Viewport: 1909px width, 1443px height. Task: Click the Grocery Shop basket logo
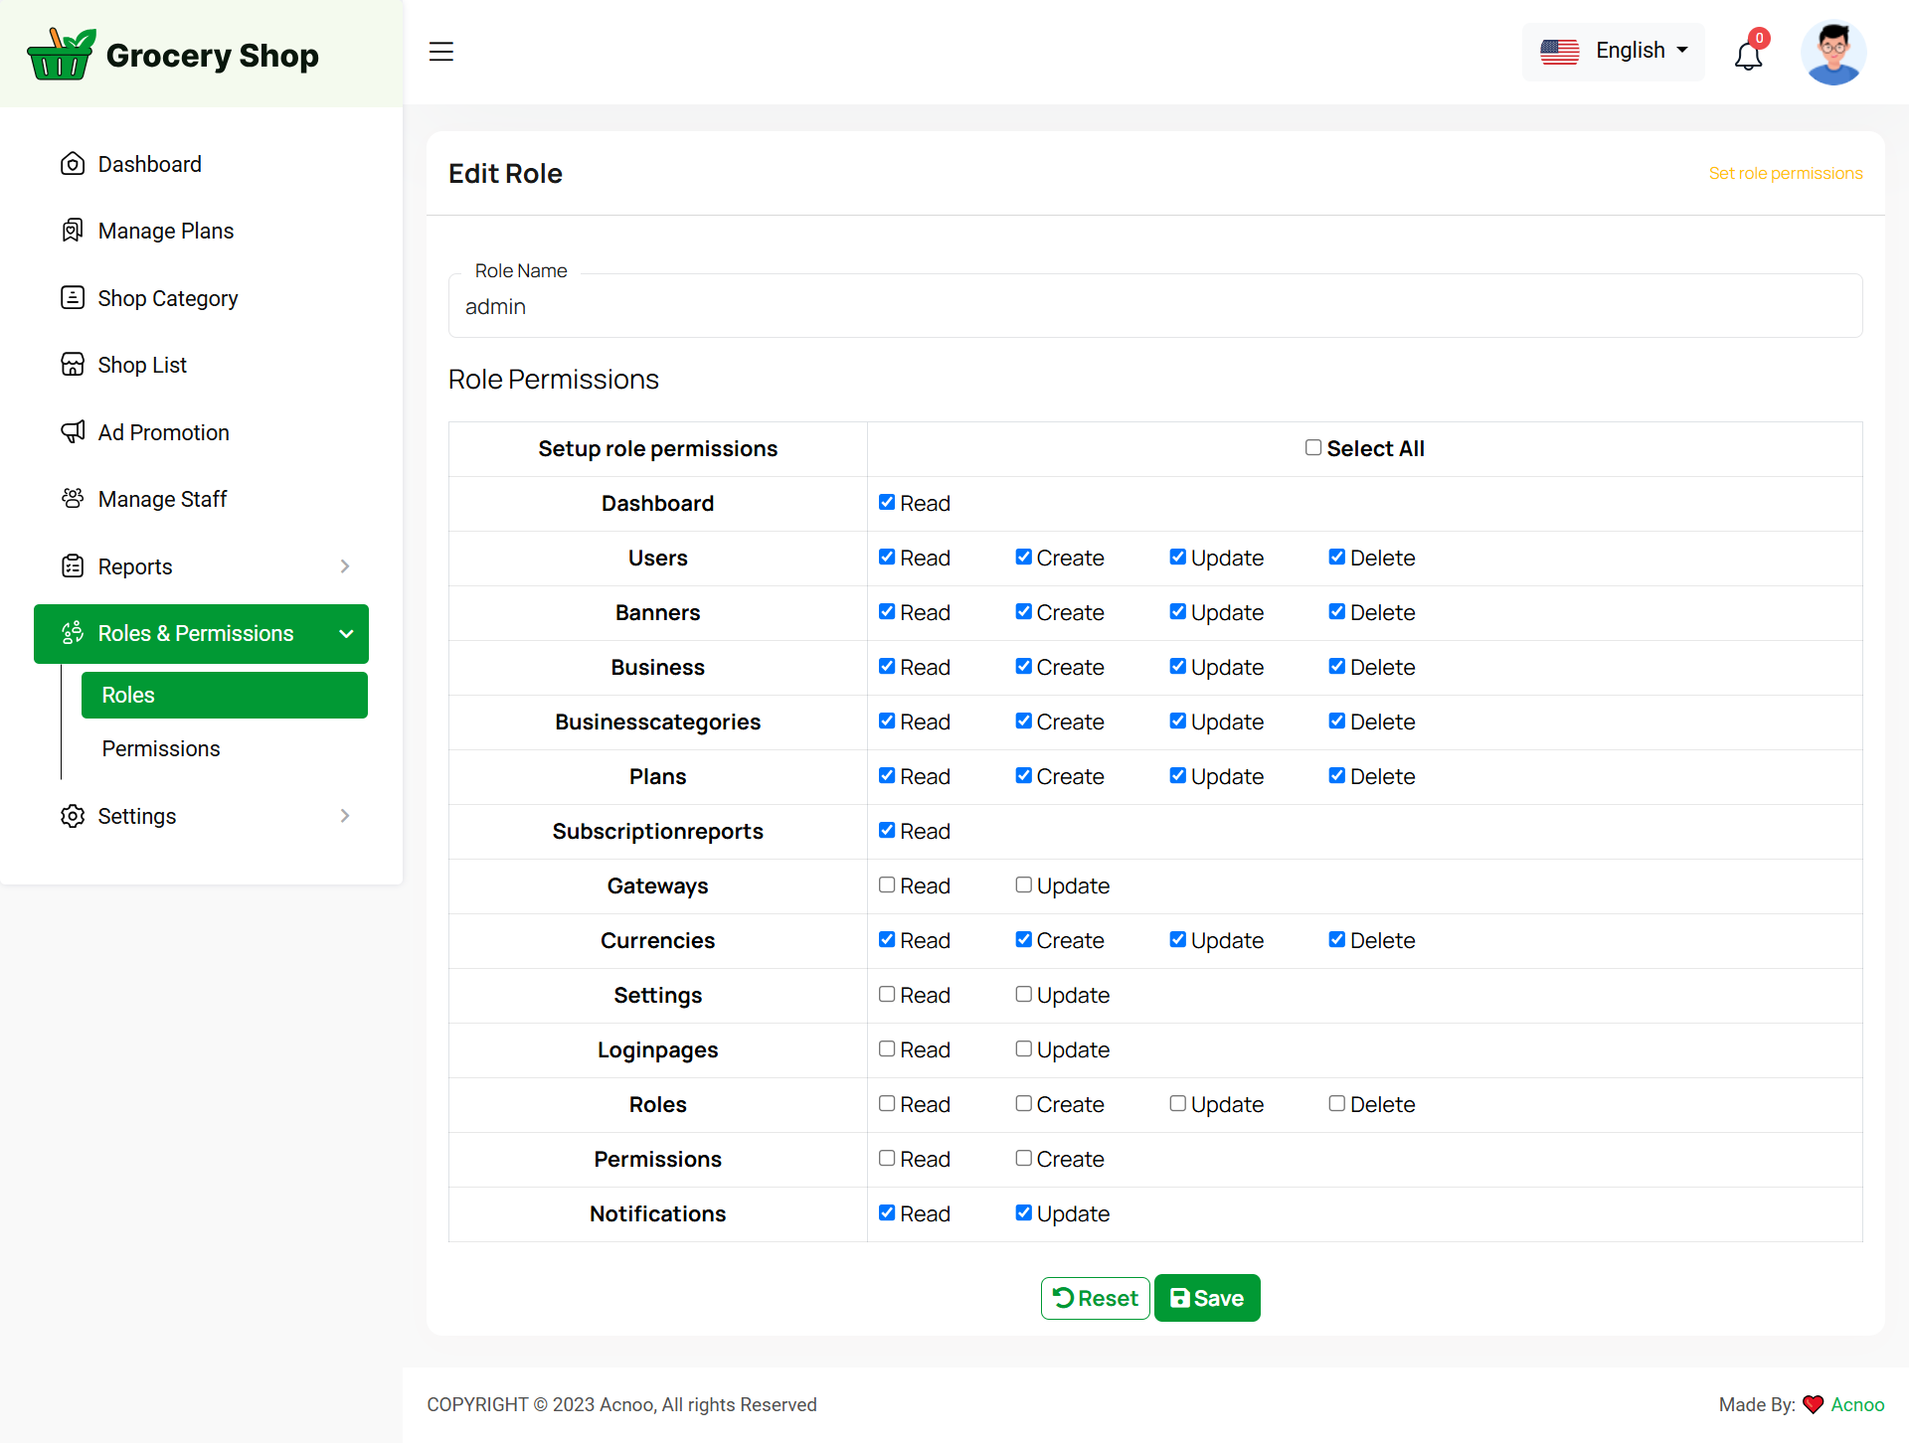pos(62,55)
